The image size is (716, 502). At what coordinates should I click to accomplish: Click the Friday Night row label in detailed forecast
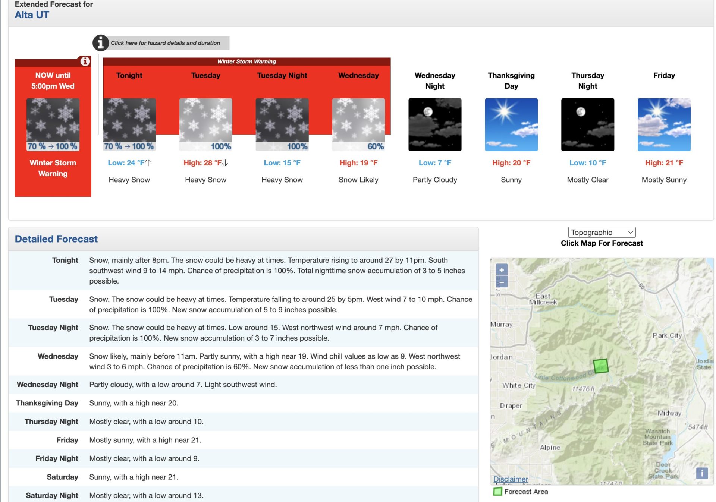click(x=57, y=458)
